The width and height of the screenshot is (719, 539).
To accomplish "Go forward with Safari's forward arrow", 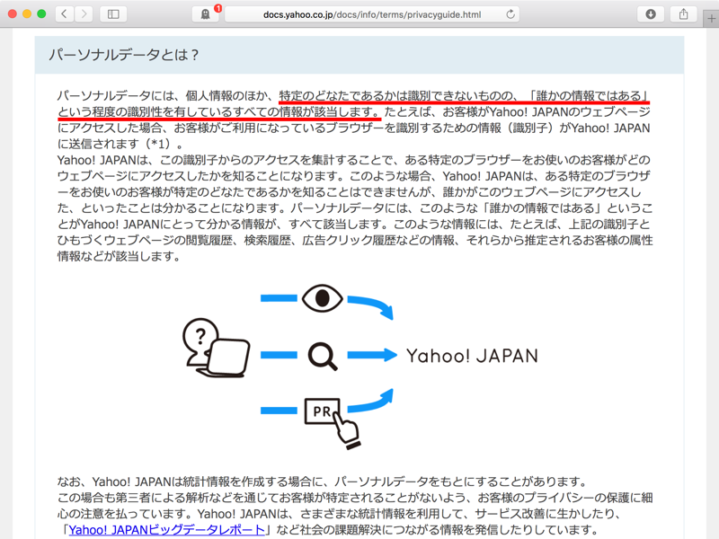I will (84, 14).
